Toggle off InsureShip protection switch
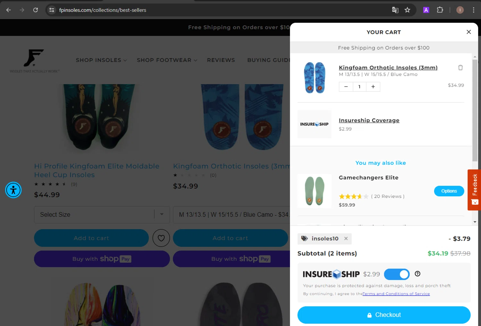This screenshot has height=326, width=481. [397, 274]
